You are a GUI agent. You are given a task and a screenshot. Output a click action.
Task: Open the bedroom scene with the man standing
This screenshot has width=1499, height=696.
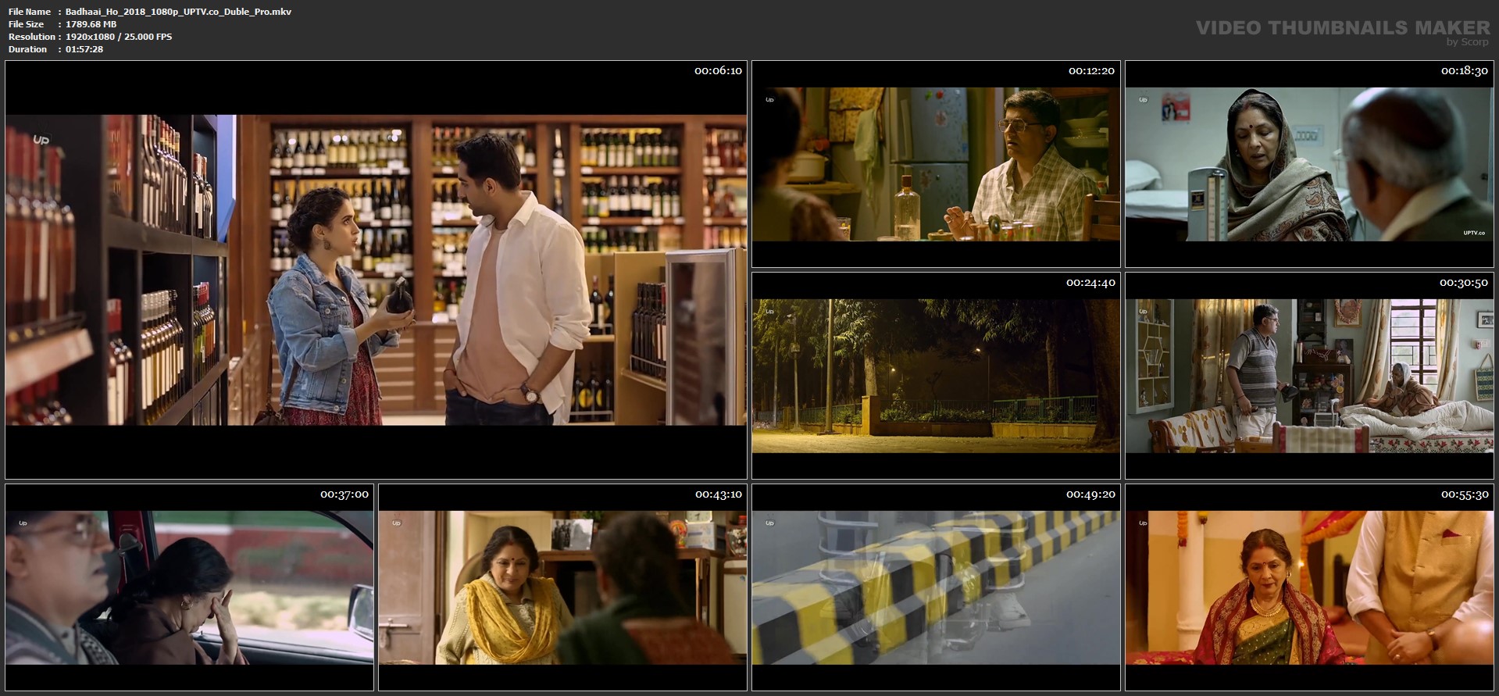[x=1309, y=376]
